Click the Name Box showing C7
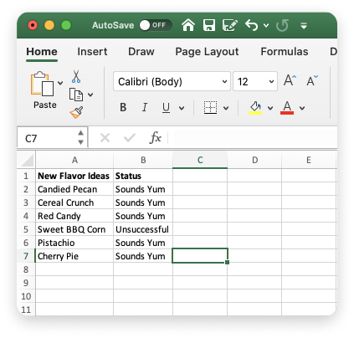Screen dimensions: 354x338 coord(52,138)
